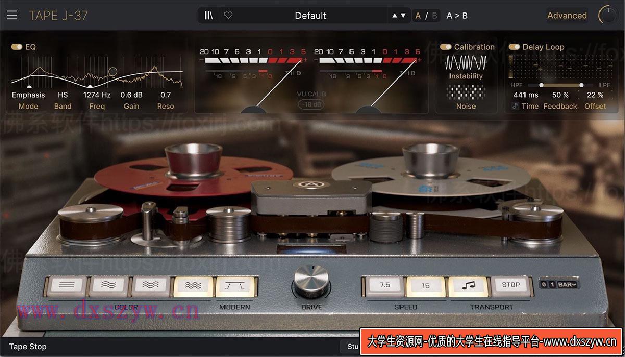Click the Offset value 22 %
Image resolution: width=625 pixels, height=357 pixels.
click(595, 95)
